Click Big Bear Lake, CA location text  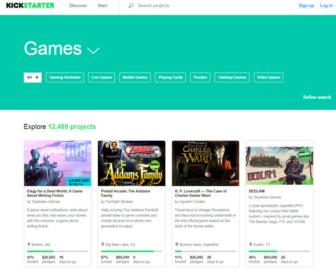[121, 244]
